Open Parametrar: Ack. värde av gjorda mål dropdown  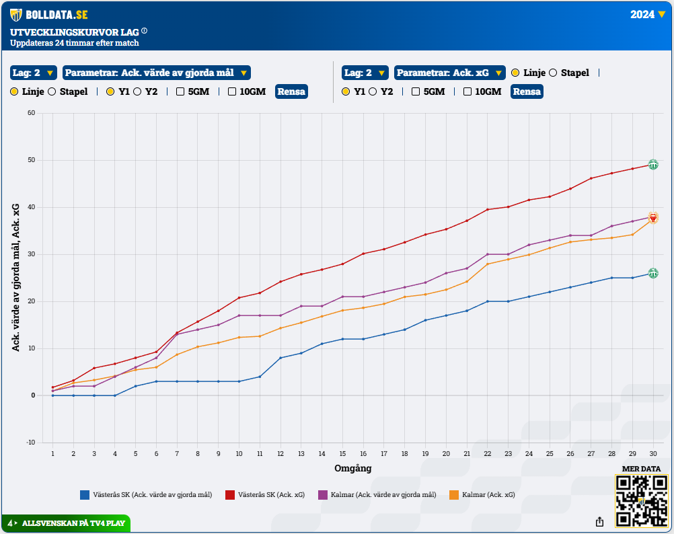click(x=156, y=73)
